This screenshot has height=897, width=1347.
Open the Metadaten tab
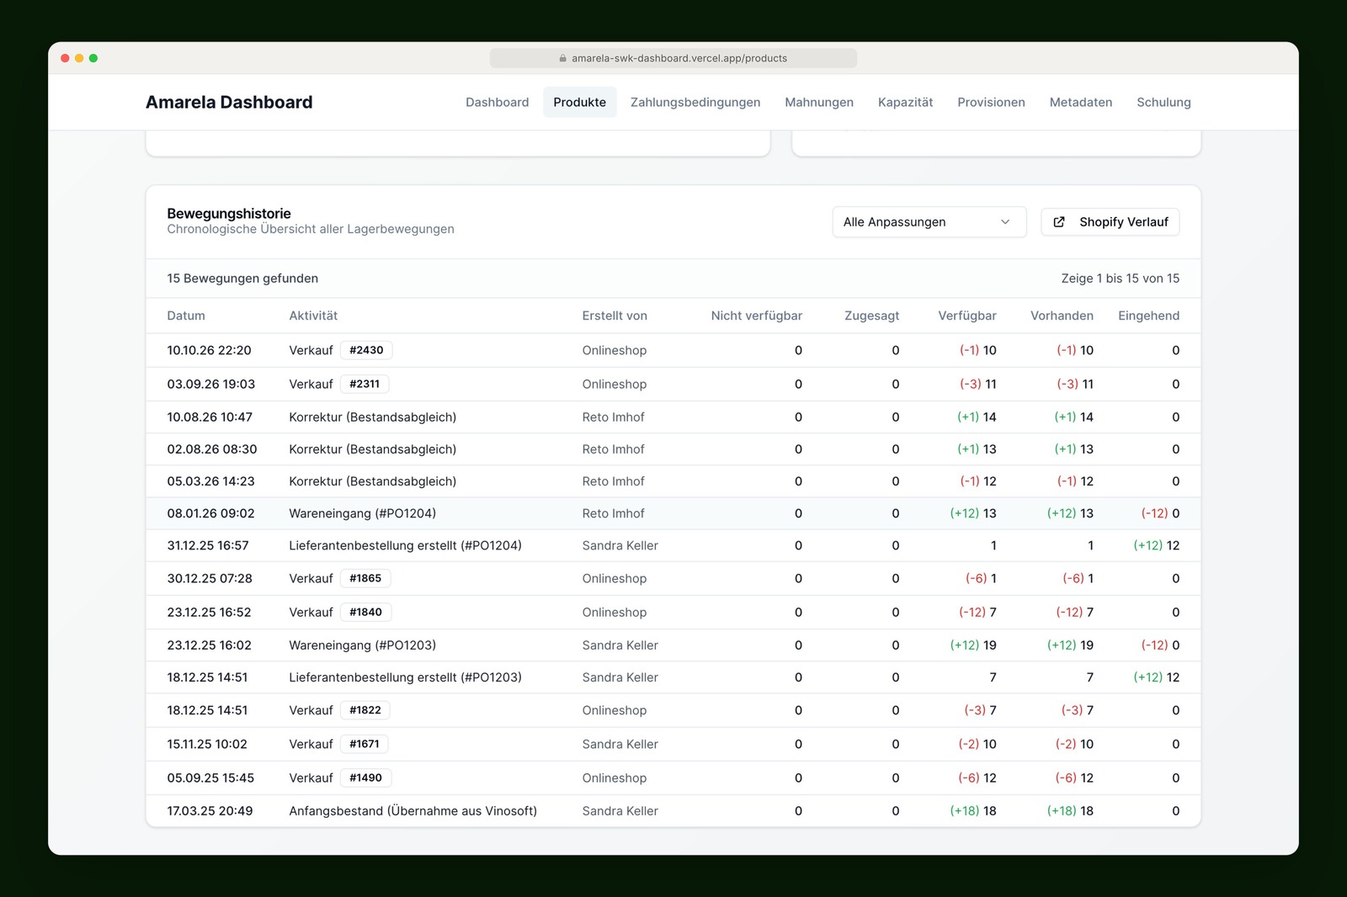pyautogui.click(x=1081, y=103)
